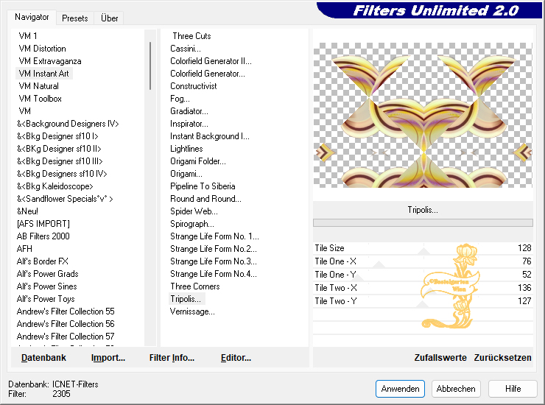Select VM Toolbox category
Image resolution: width=545 pixels, height=405 pixels.
point(40,99)
